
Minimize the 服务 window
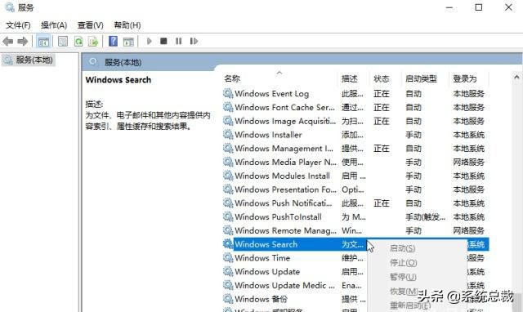click(x=449, y=7)
